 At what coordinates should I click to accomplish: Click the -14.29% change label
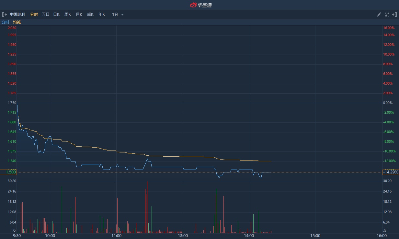(391, 172)
